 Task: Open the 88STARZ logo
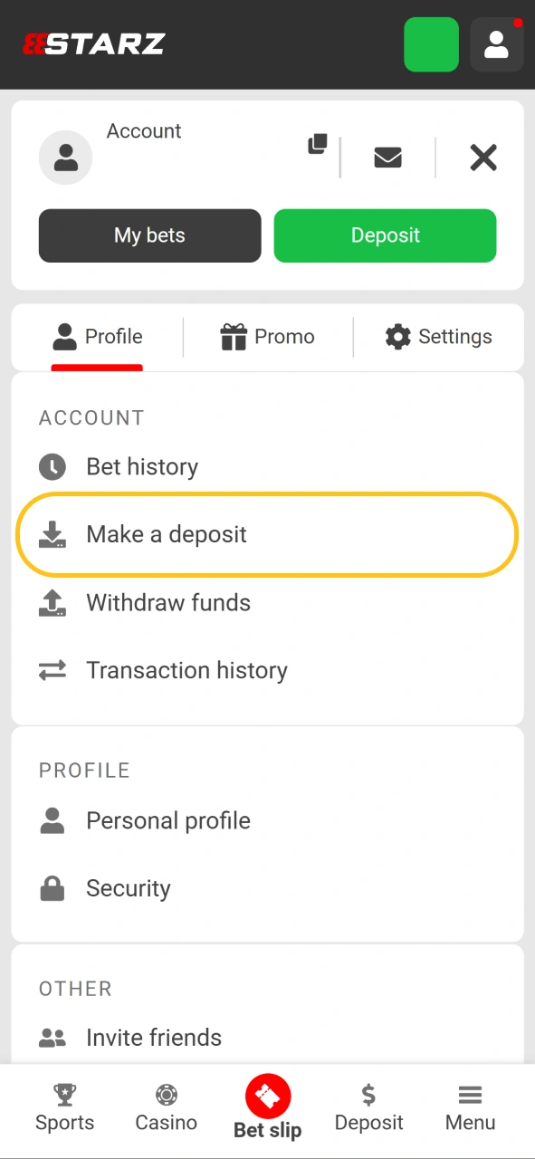(x=93, y=43)
